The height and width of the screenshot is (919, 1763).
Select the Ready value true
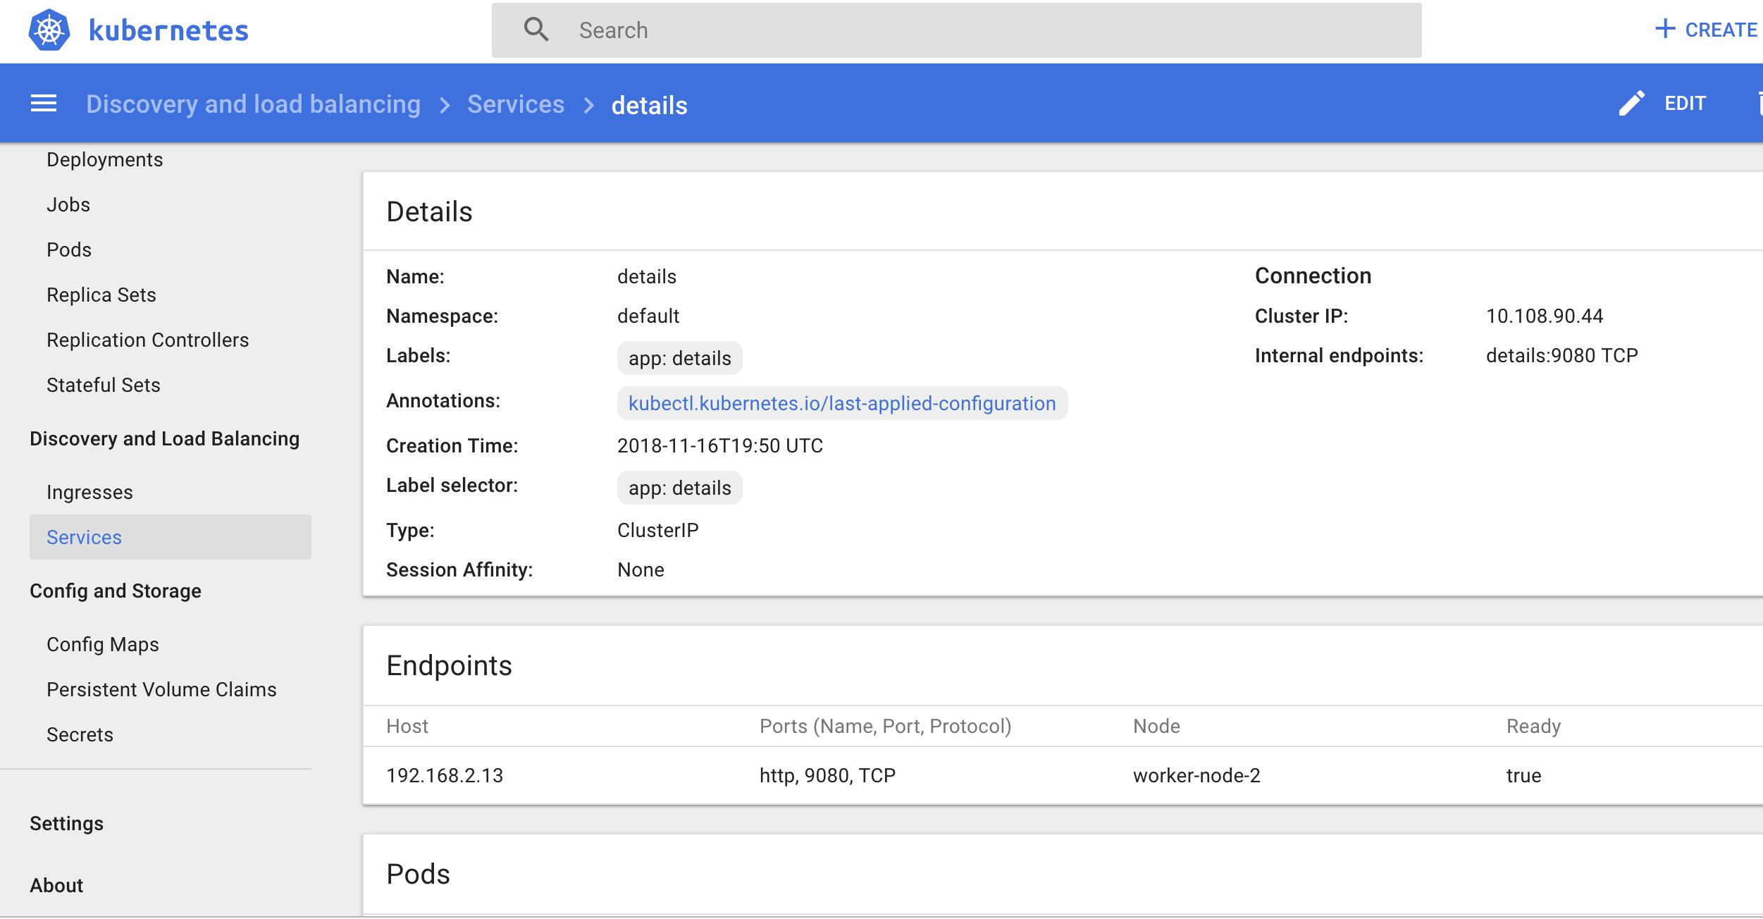click(1523, 775)
